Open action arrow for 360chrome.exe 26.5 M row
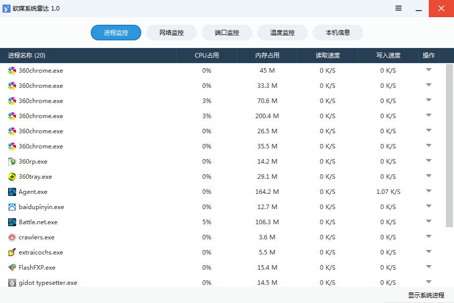This screenshot has width=454, height=303. tap(429, 130)
